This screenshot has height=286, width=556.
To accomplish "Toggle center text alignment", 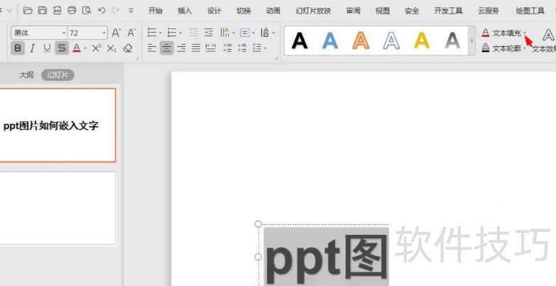I will click(167, 48).
